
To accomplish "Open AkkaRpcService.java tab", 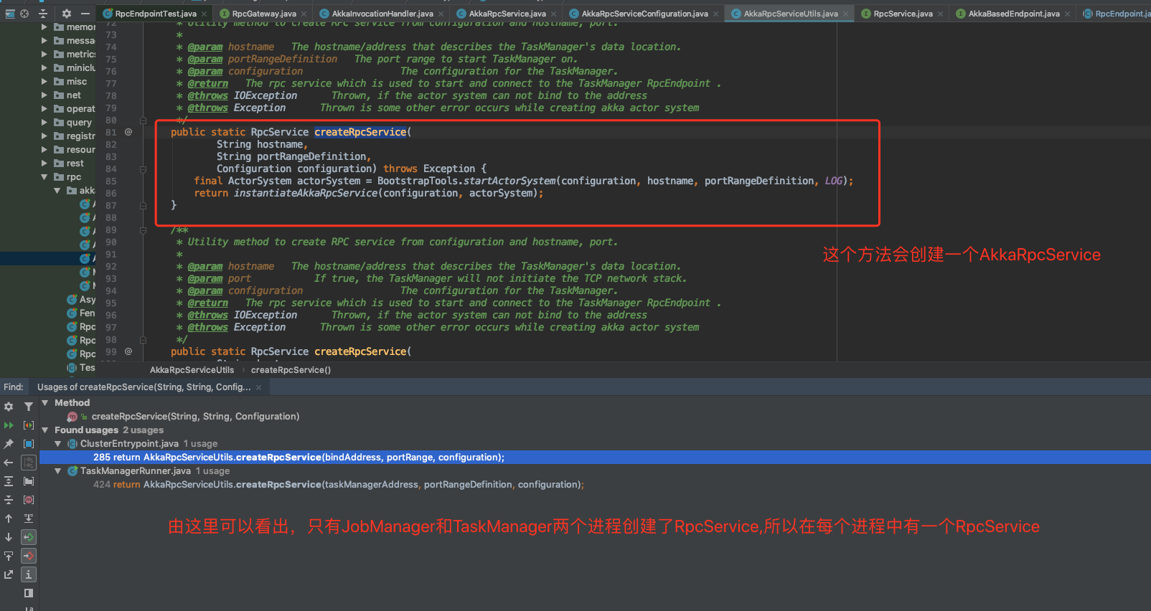I will coord(507,14).
